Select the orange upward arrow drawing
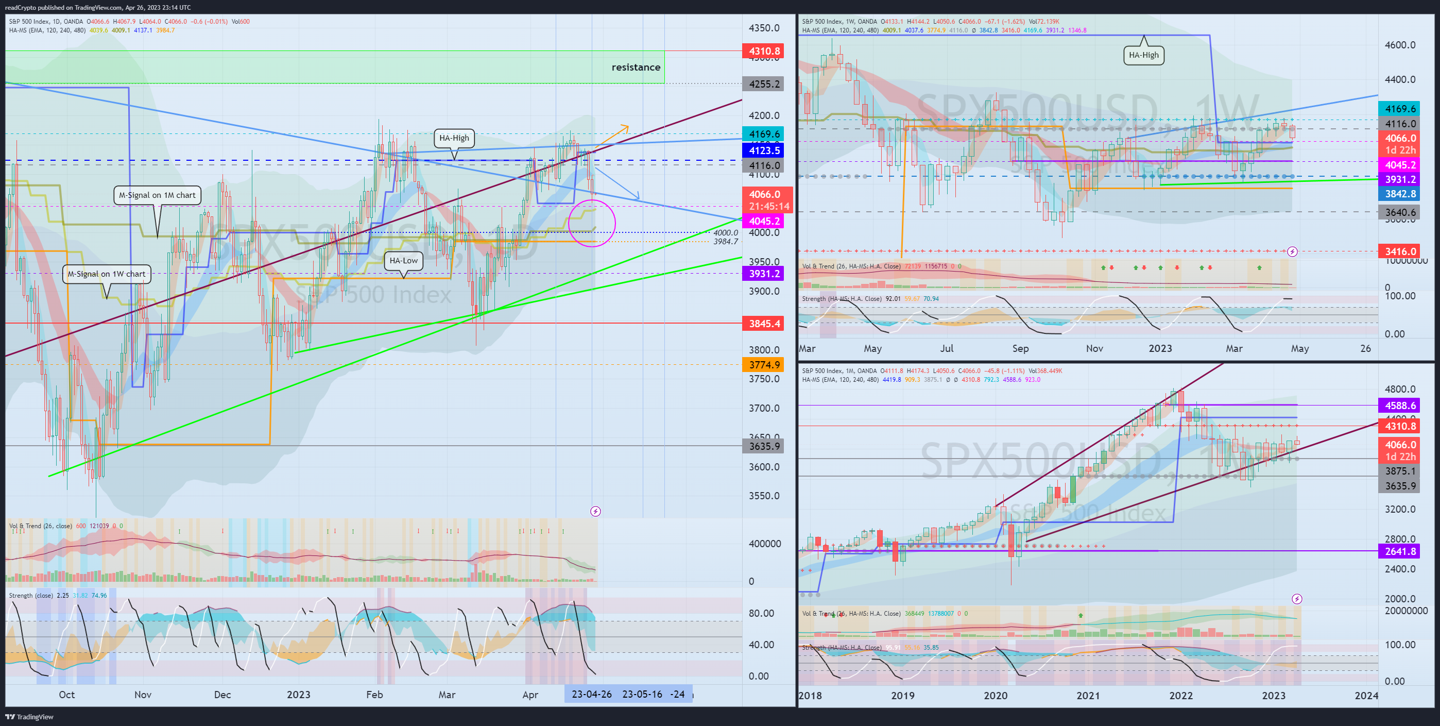This screenshot has height=726, width=1440. (612, 136)
